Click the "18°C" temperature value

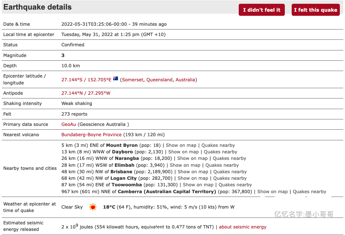tap(109, 207)
